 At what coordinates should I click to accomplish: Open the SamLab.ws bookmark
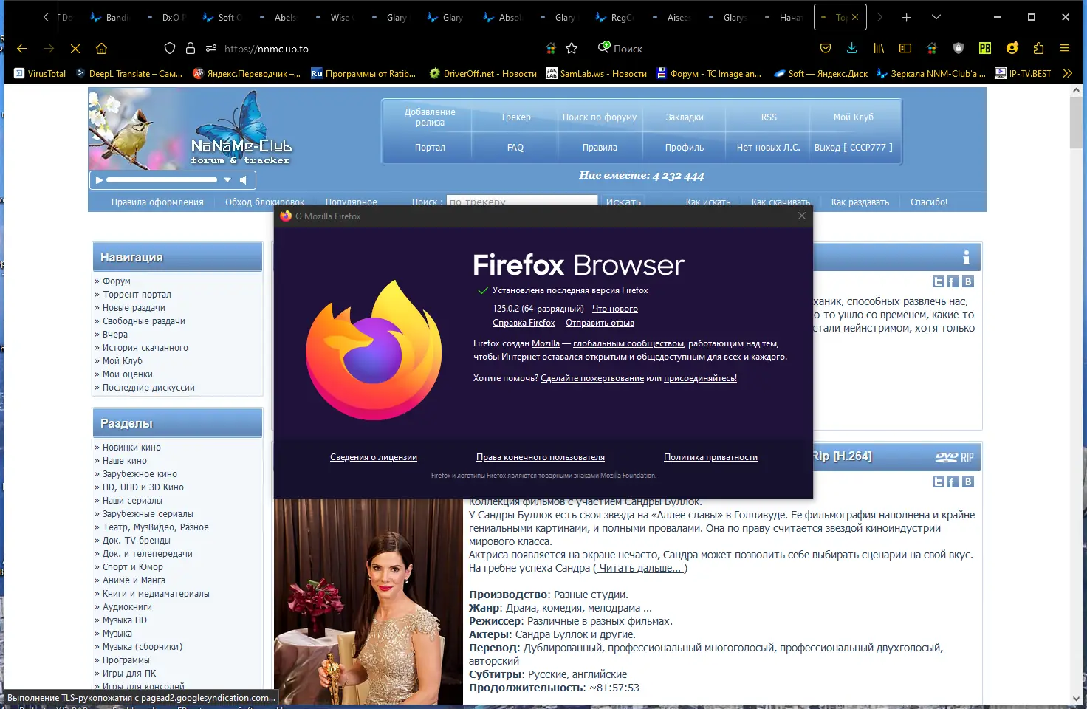click(596, 73)
